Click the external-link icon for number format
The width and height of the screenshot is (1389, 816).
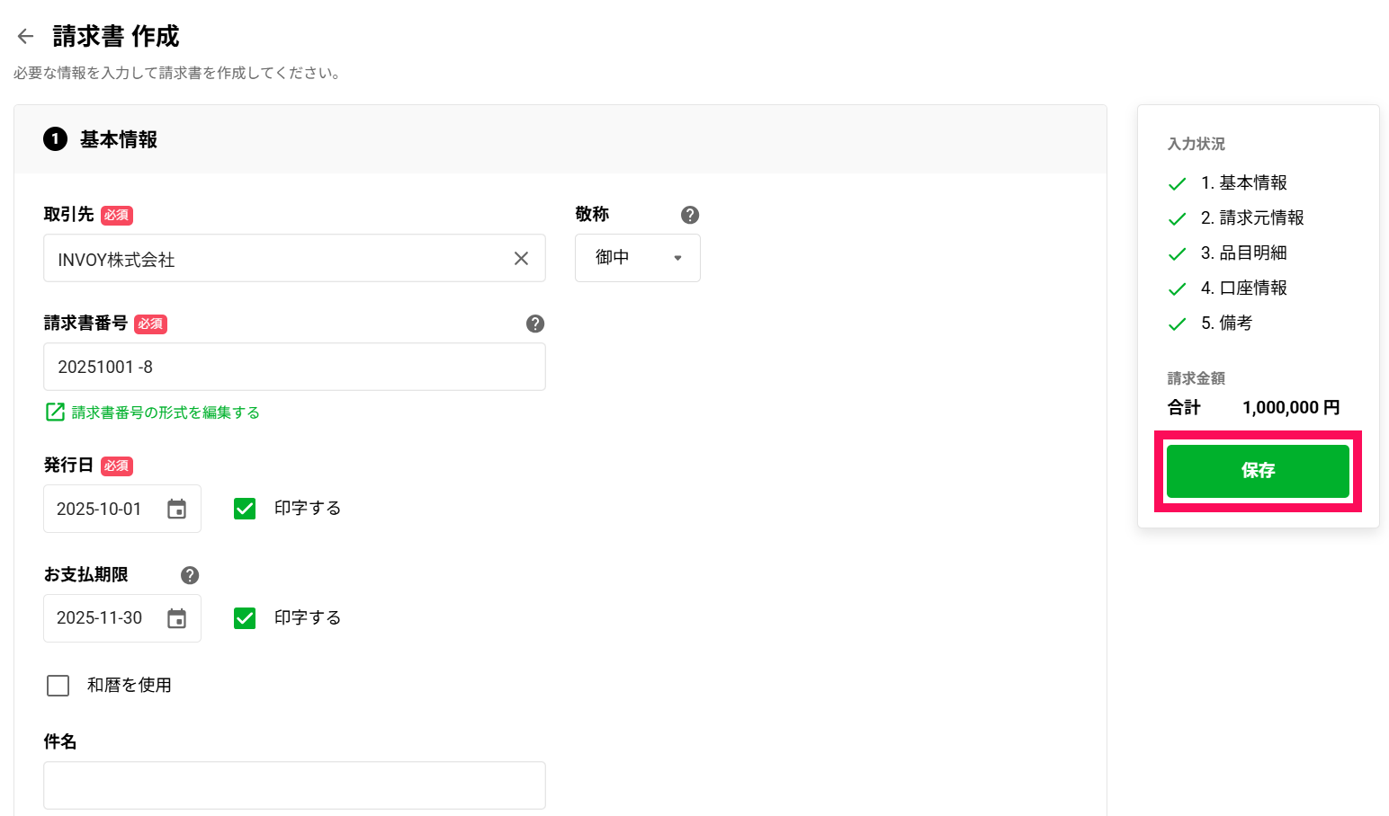pyautogui.click(x=55, y=412)
